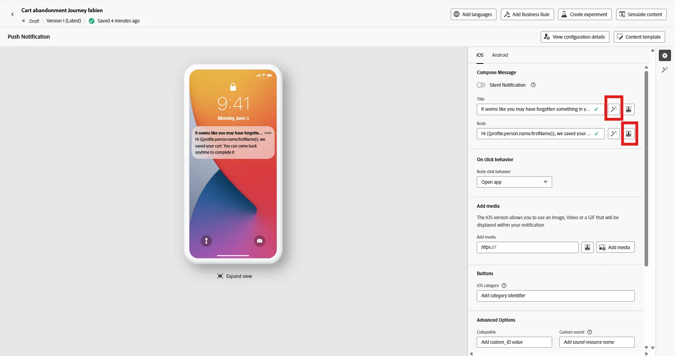Image resolution: width=675 pixels, height=356 pixels.
Task: Click the Add media button
Action: tap(615, 247)
